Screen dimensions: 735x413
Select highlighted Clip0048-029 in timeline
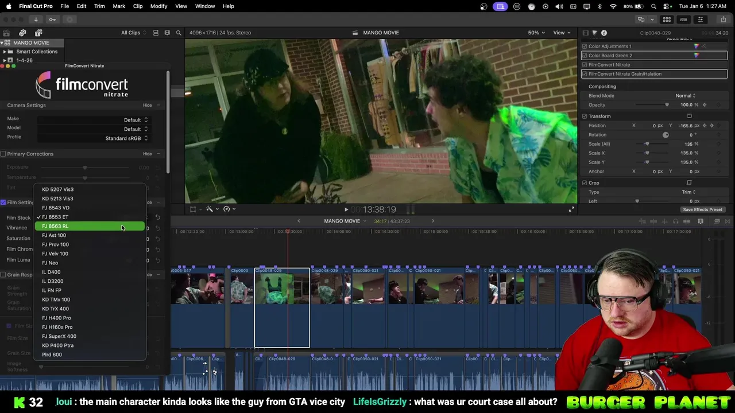pyautogui.click(x=282, y=307)
